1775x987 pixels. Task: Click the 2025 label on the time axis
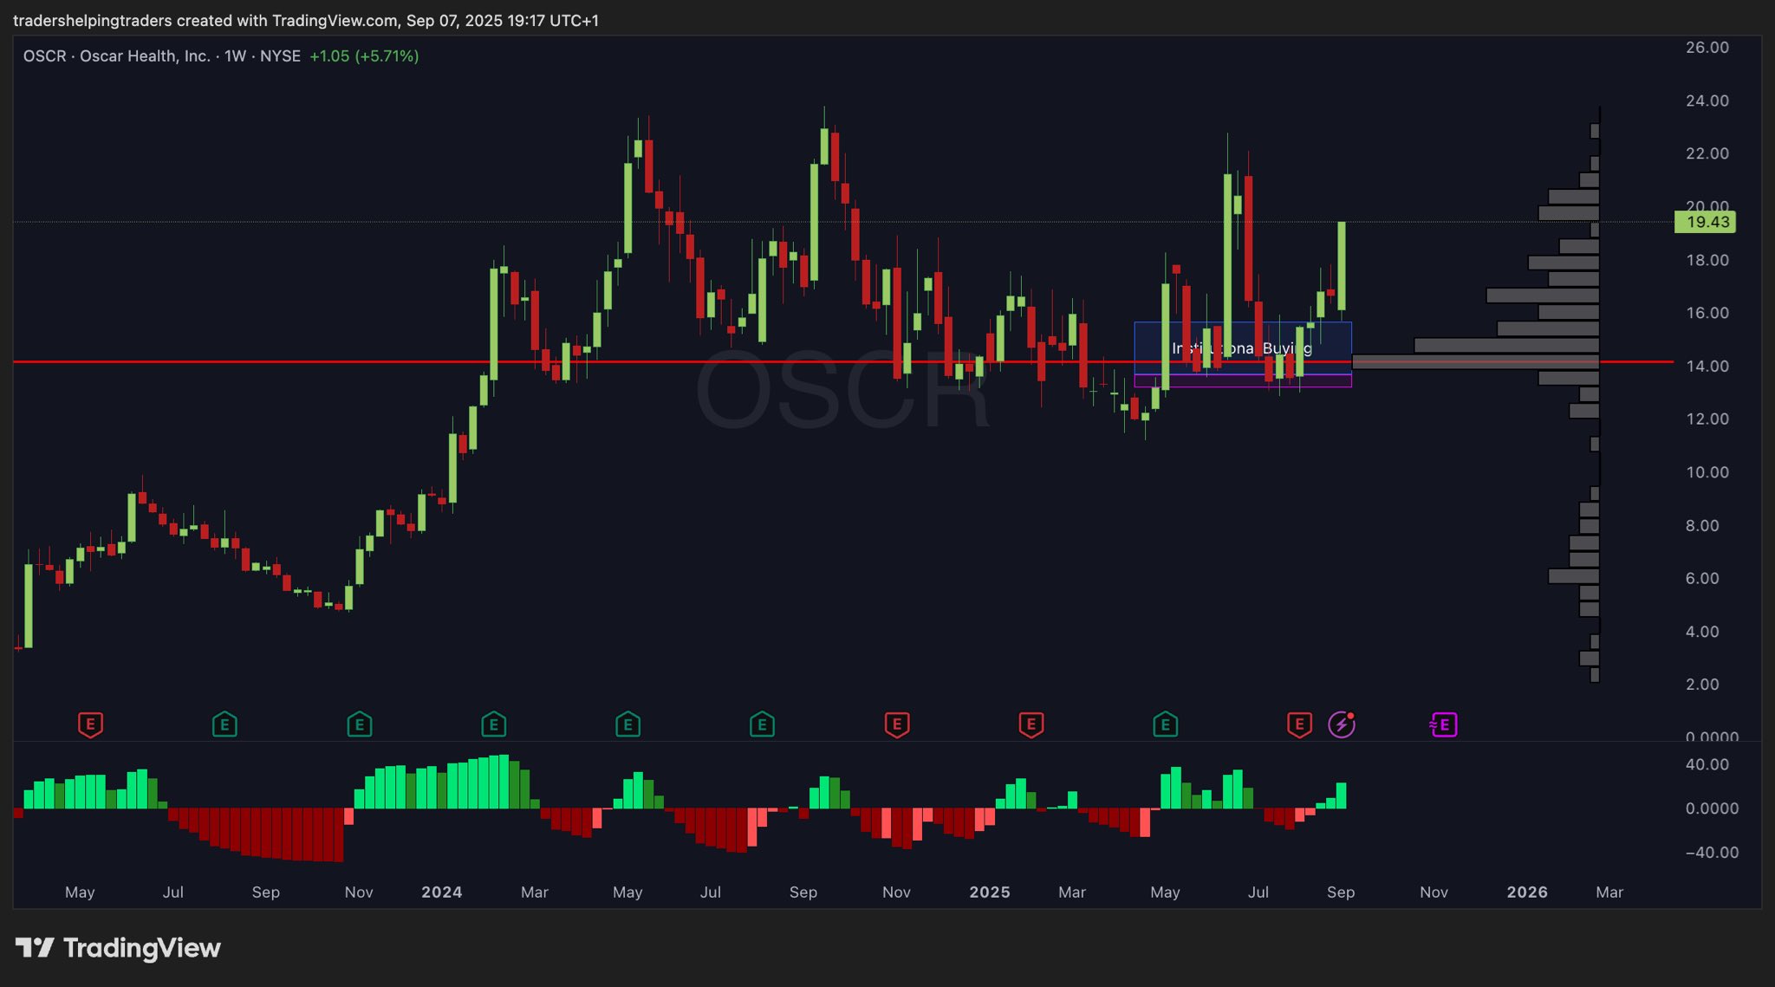coord(989,893)
